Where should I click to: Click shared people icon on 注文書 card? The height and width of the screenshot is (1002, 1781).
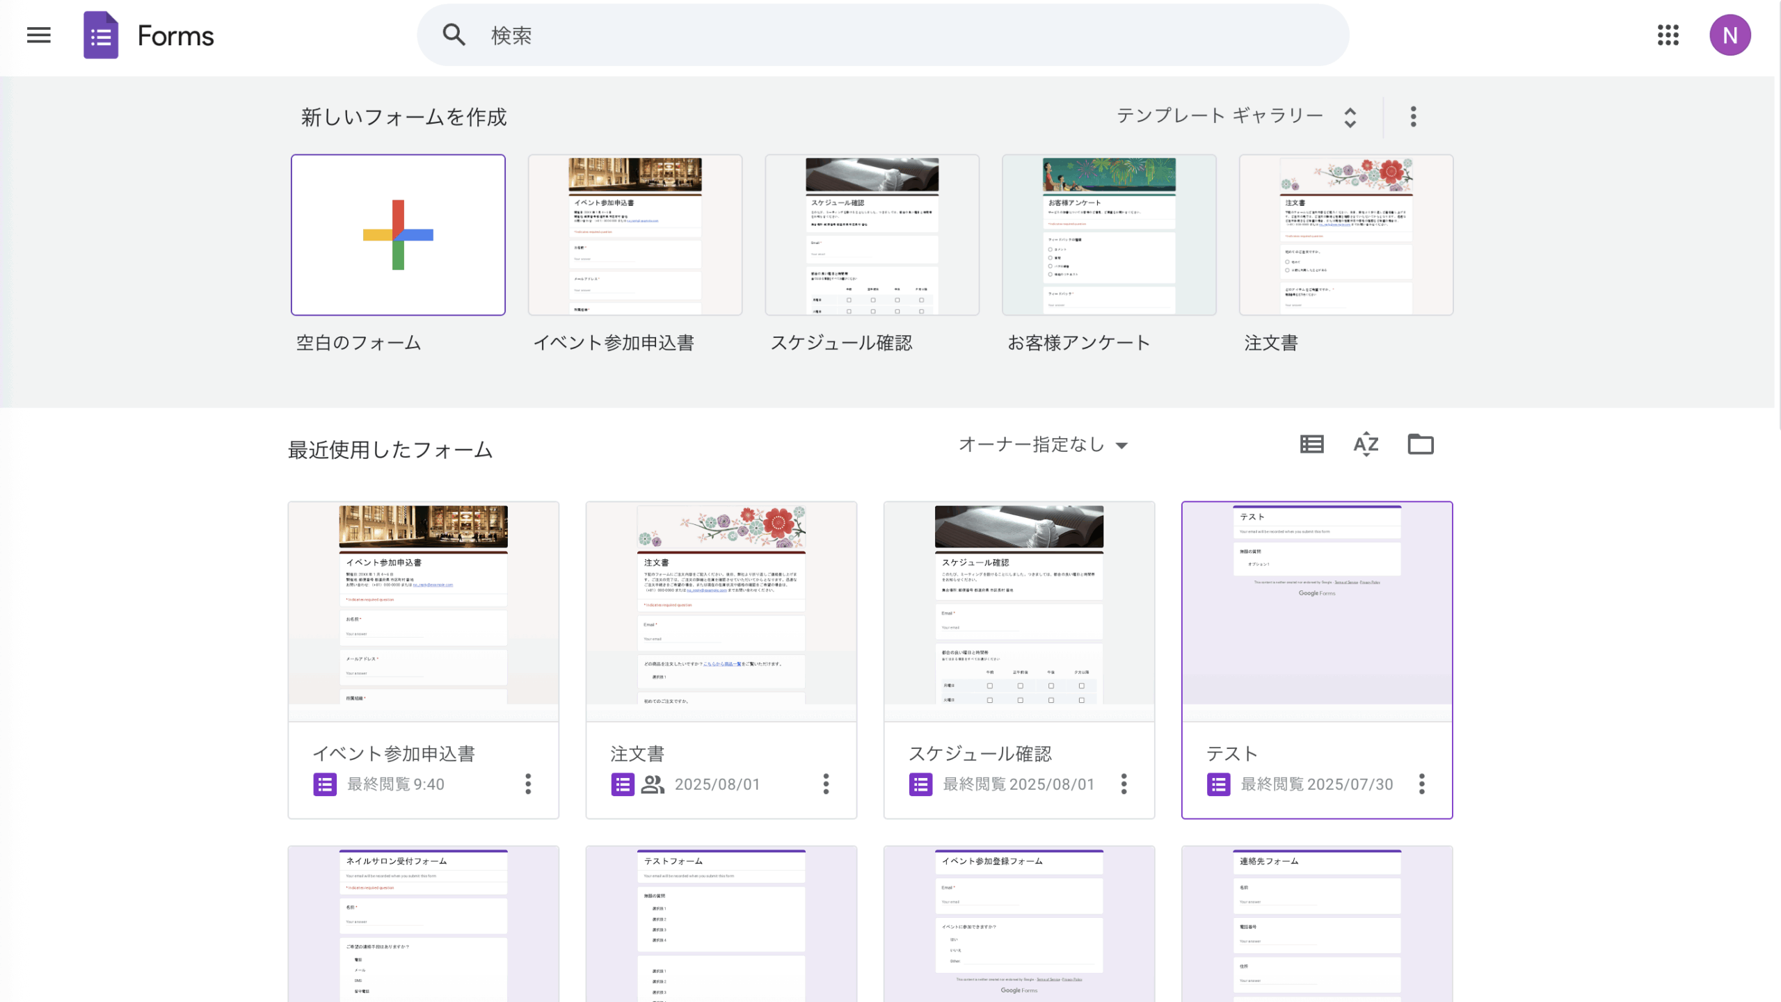[x=653, y=784]
